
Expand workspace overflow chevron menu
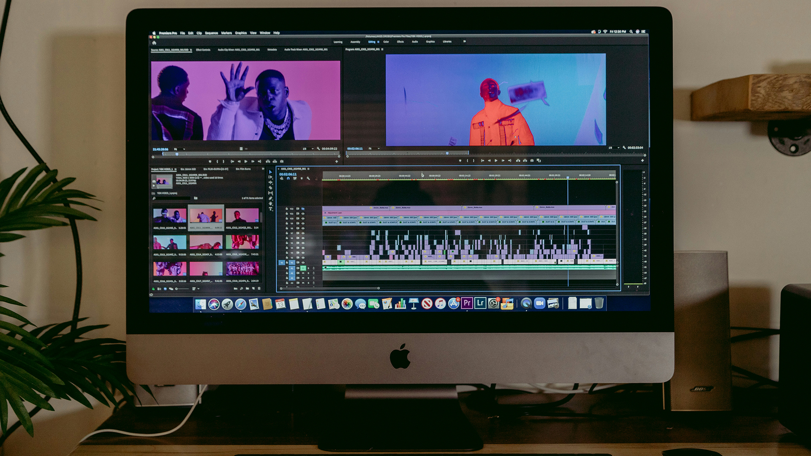coord(464,41)
